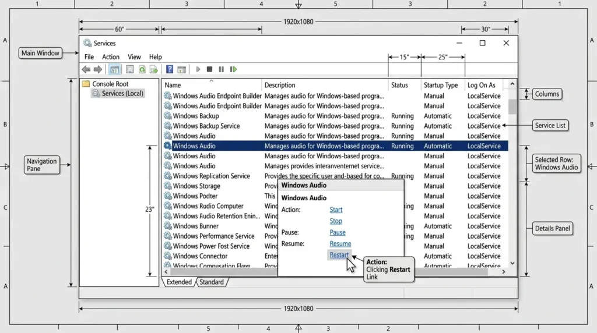Click the Forward arrow toolbar icon
This screenshot has height=333, width=597.
(98, 69)
